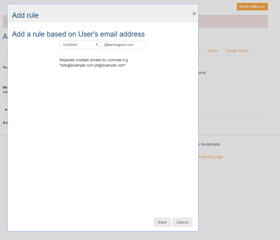
Task: Cancel adding the email rule
Action: click(x=182, y=222)
